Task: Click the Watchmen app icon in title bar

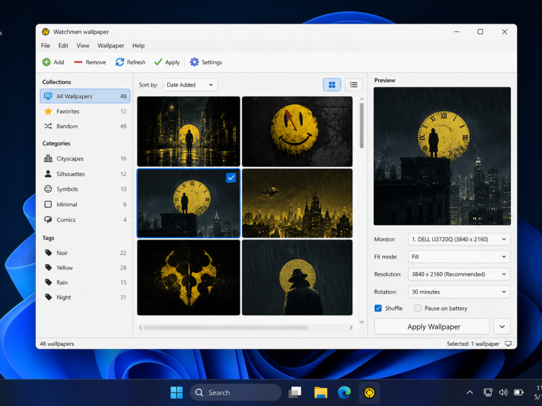Action: click(x=45, y=32)
